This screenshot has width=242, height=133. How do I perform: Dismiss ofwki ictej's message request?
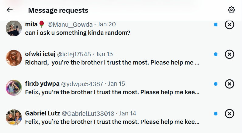230,54
